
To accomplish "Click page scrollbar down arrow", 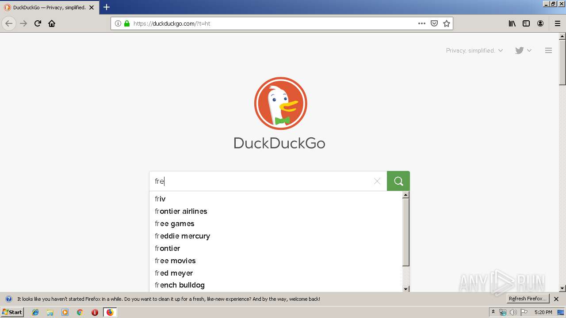I will [x=562, y=288].
